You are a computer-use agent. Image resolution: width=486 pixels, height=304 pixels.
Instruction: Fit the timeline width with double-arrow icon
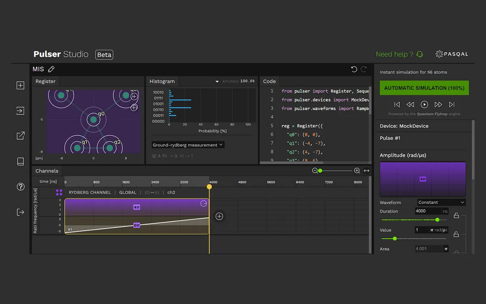(x=367, y=171)
